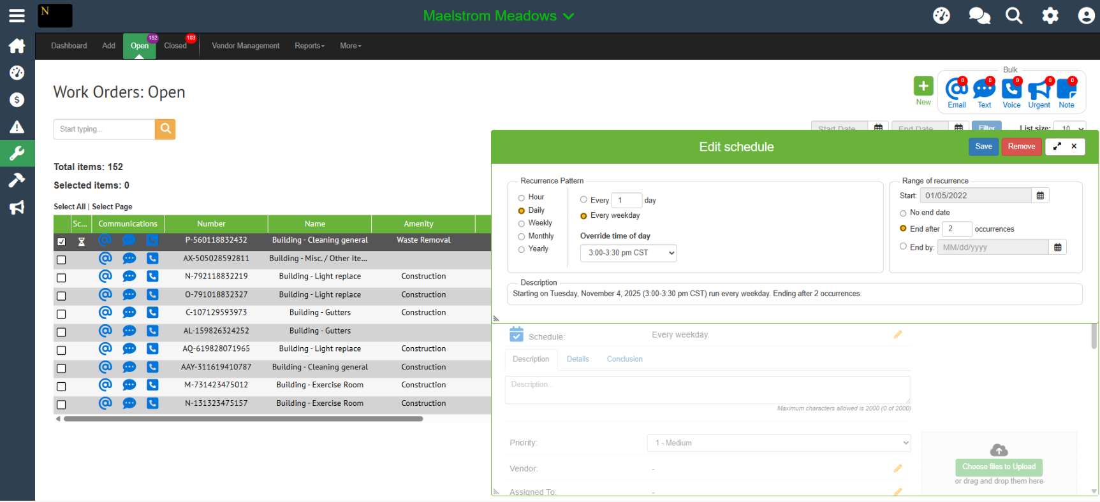Open the wrench icon in left sidebar

(x=17, y=153)
